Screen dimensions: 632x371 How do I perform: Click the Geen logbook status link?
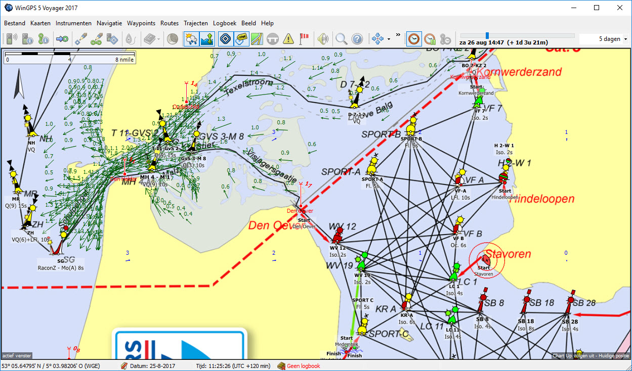click(304, 366)
